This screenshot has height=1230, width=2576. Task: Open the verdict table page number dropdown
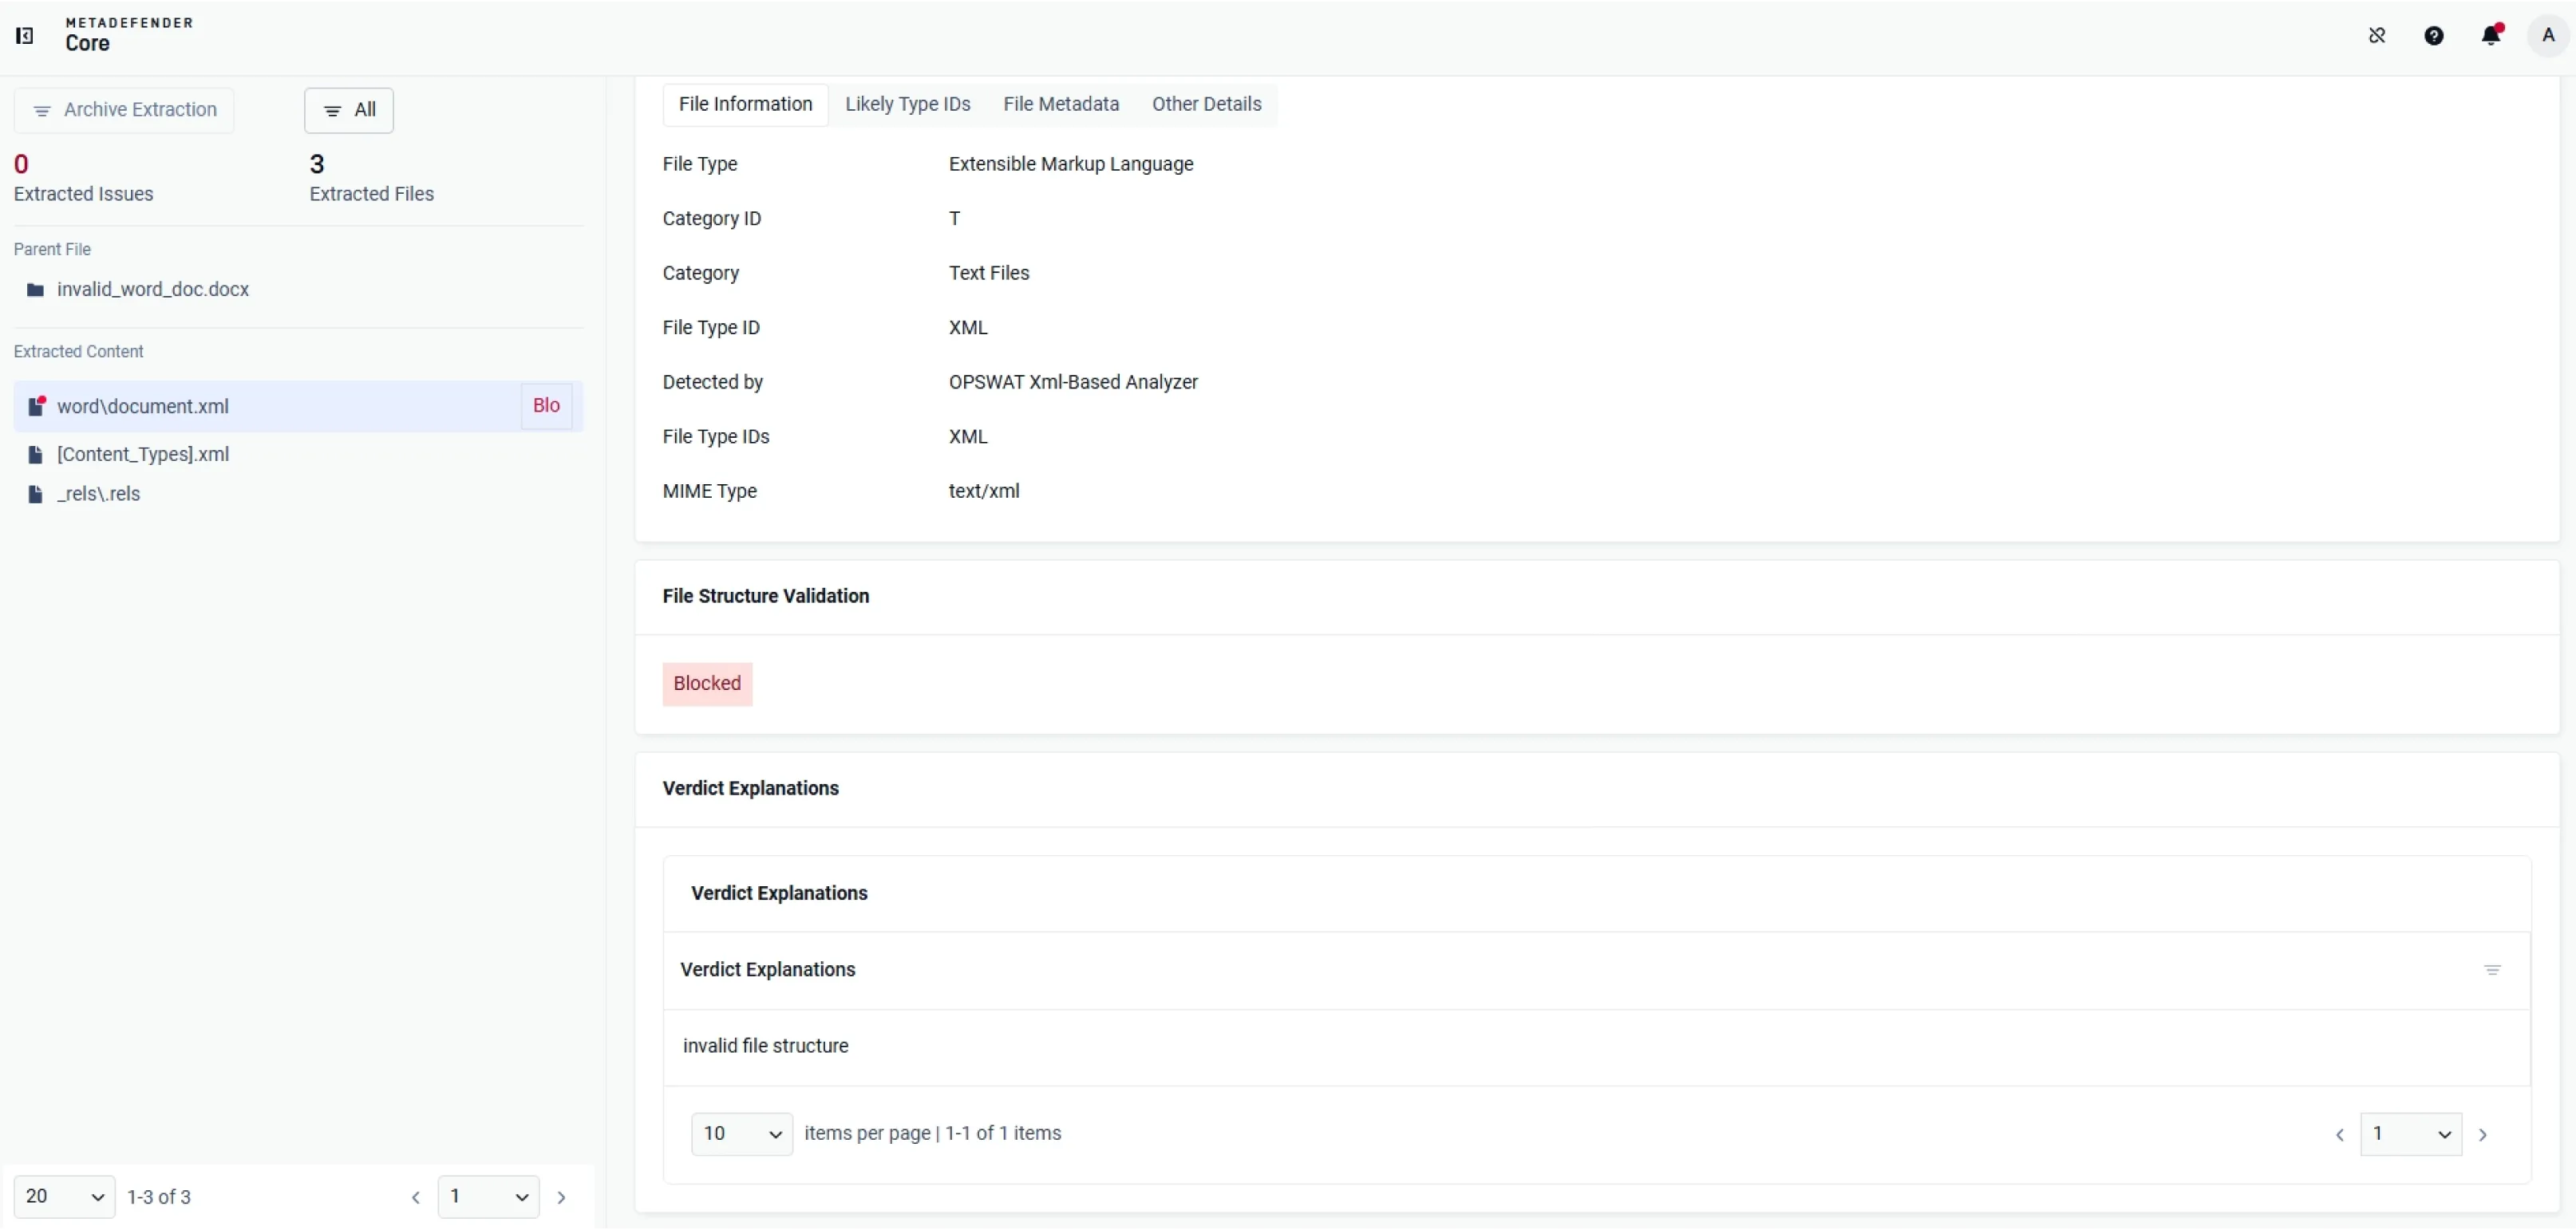[x=2411, y=1134]
